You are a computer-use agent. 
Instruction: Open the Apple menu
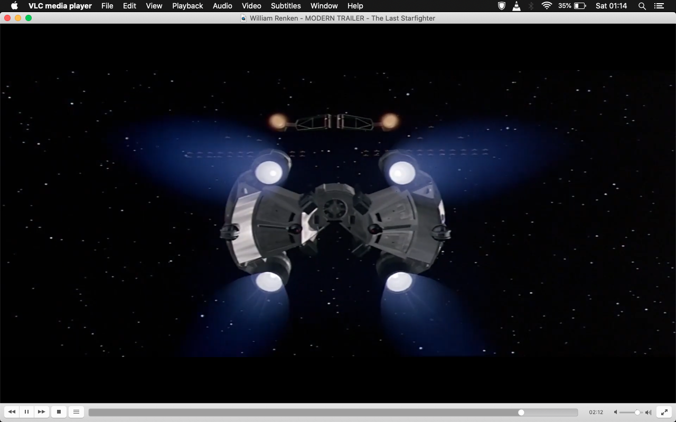point(15,6)
